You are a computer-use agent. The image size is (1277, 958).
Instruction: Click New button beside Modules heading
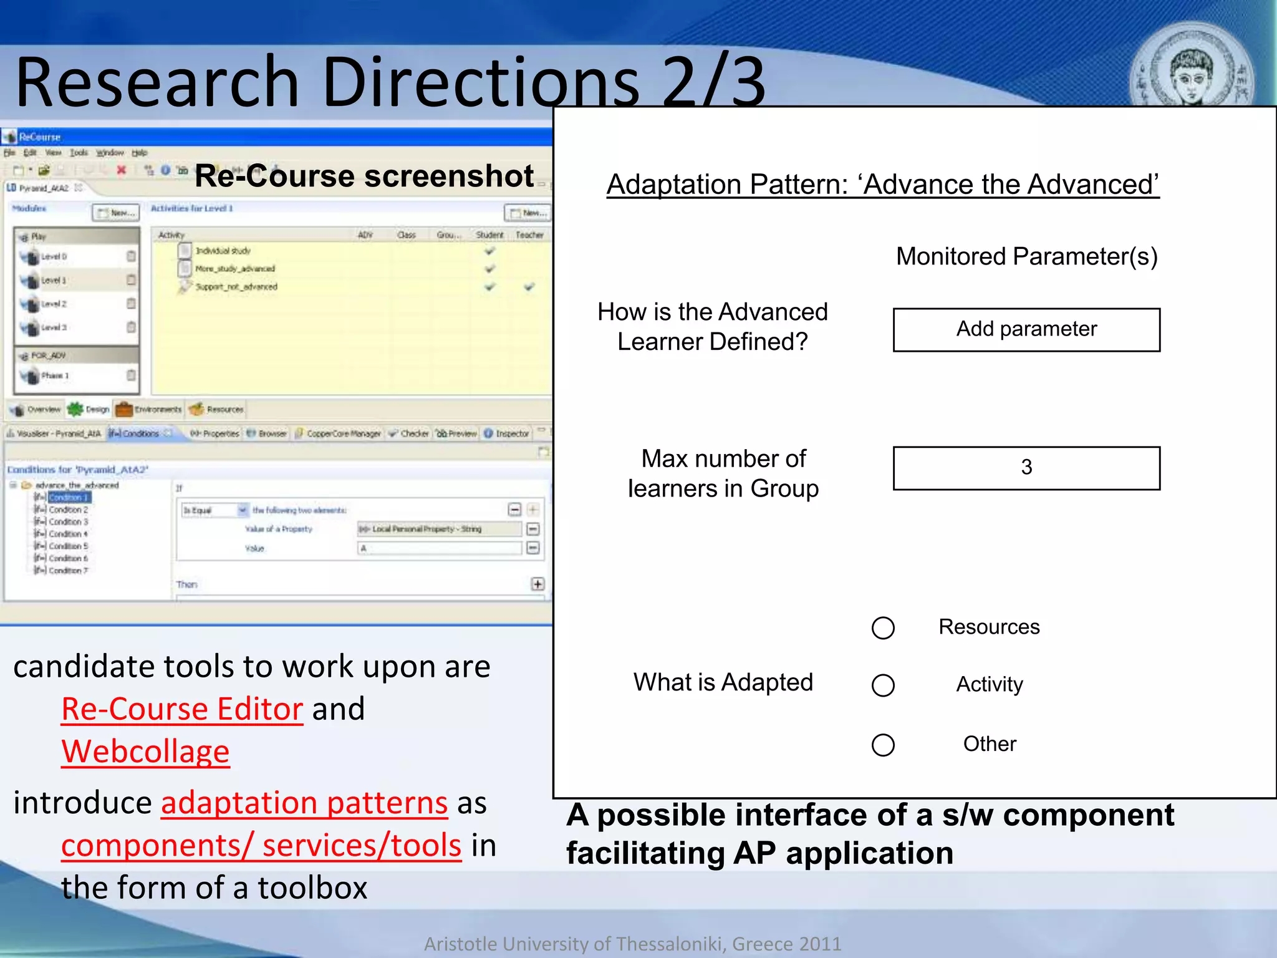(116, 213)
